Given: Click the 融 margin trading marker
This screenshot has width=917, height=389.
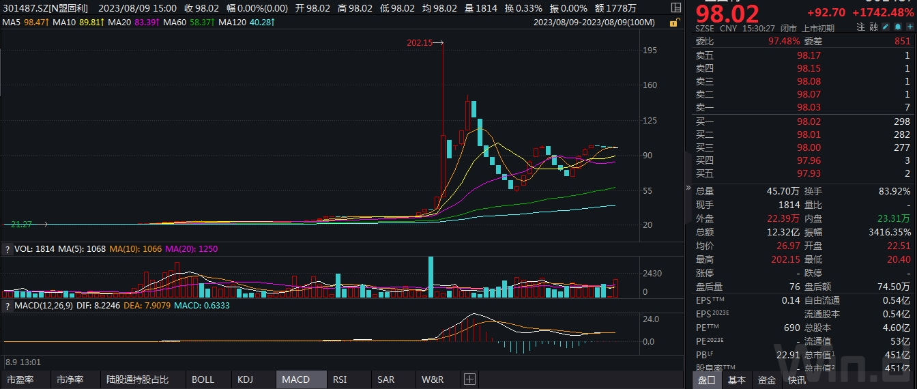Looking at the screenshot, I should click(873, 27).
